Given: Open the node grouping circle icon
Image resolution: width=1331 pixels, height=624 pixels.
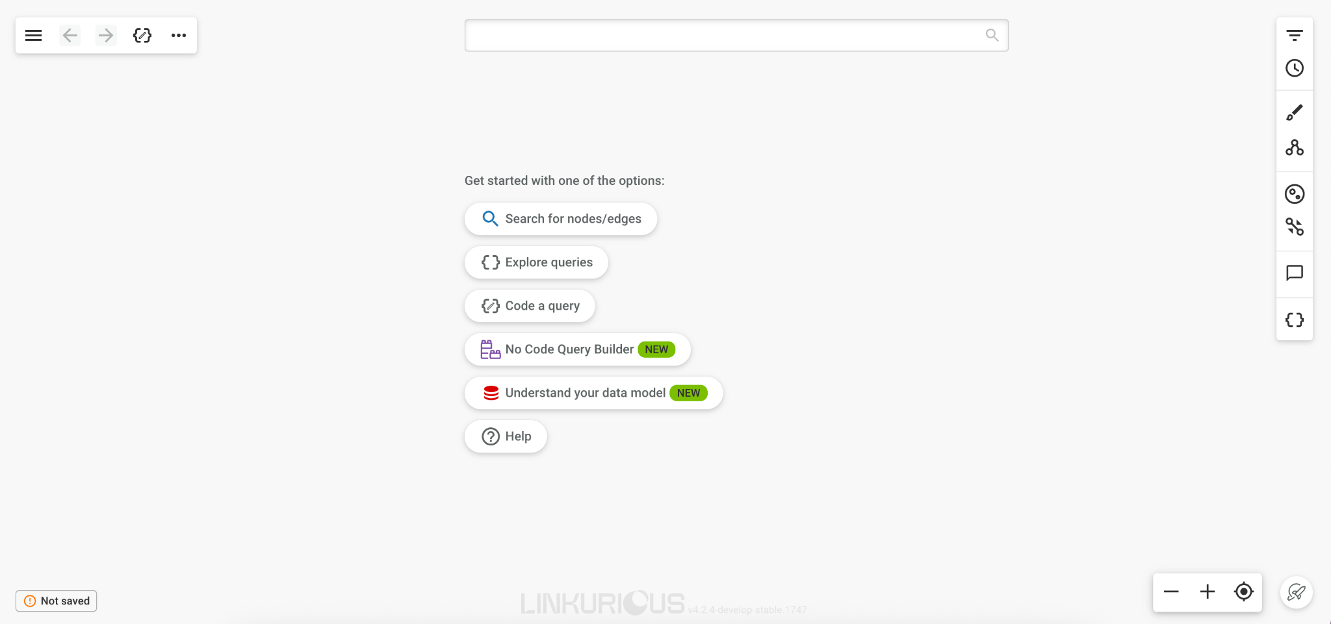Looking at the screenshot, I should (x=1295, y=193).
